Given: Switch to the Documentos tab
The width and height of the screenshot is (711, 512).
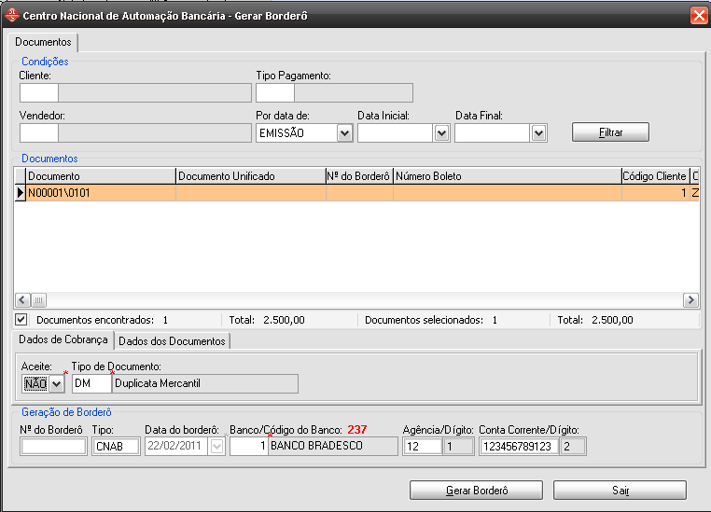Looking at the screenshot, I should point(43,42).
